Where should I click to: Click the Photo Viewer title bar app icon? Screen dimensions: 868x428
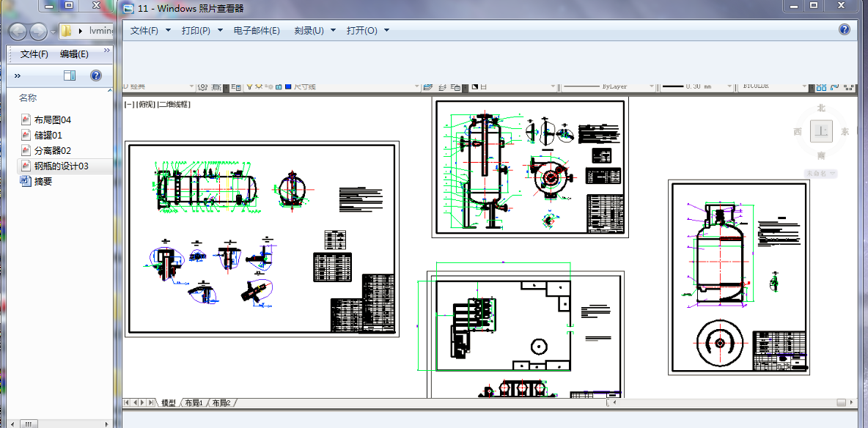pos(128,8)
